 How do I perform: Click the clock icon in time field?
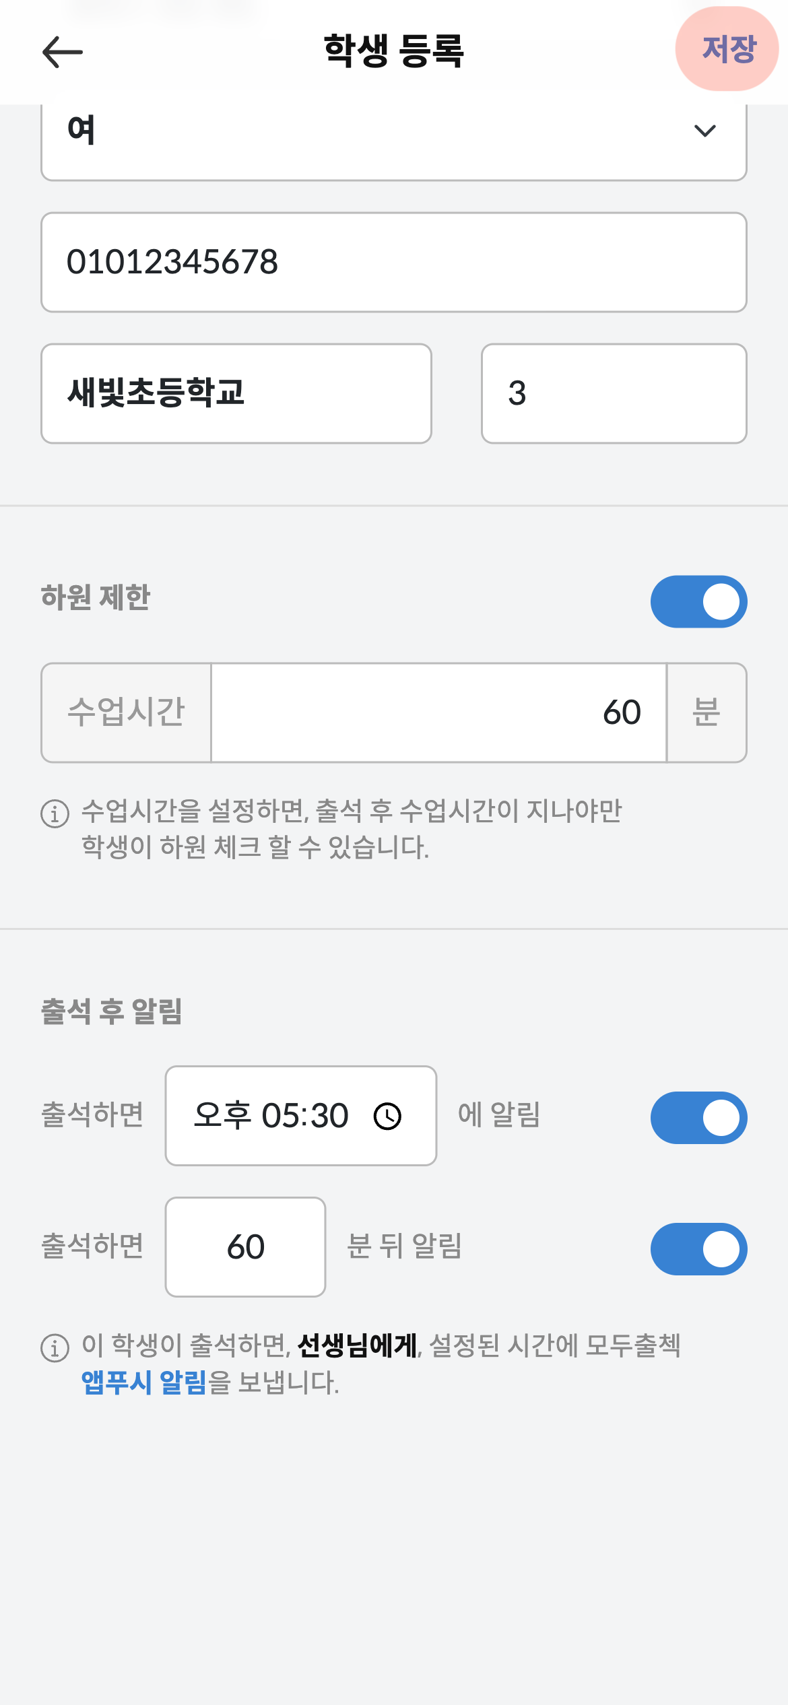[x=387, y=1116]
